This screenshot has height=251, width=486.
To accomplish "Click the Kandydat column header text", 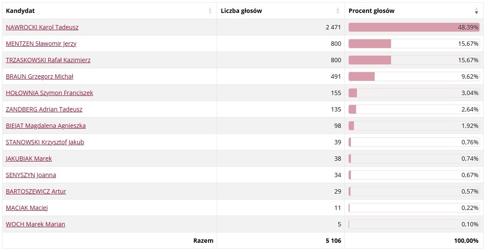I will tap(20, 11).
